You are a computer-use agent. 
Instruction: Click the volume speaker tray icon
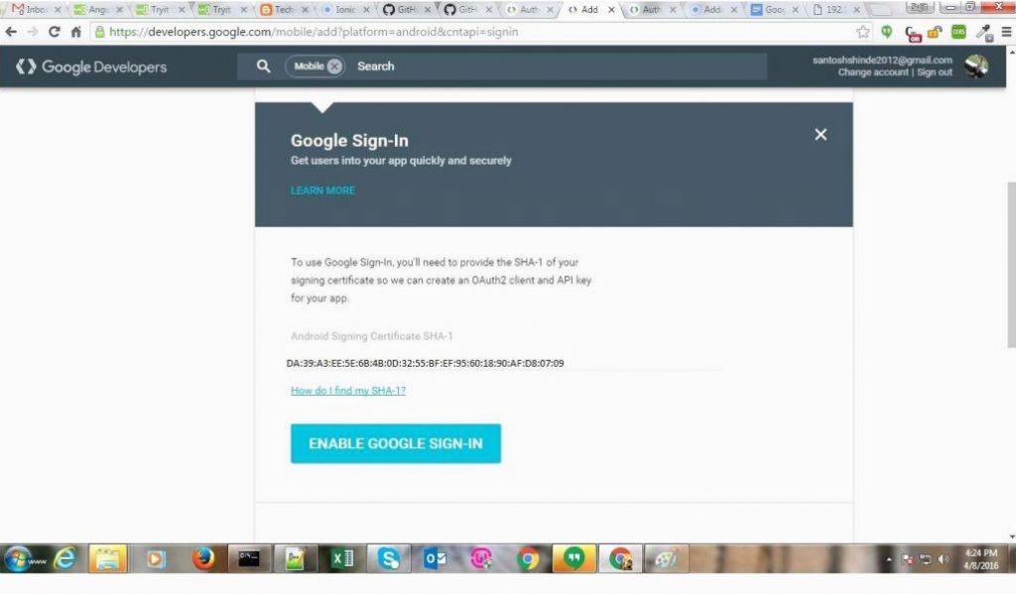(x=944, y=559)
